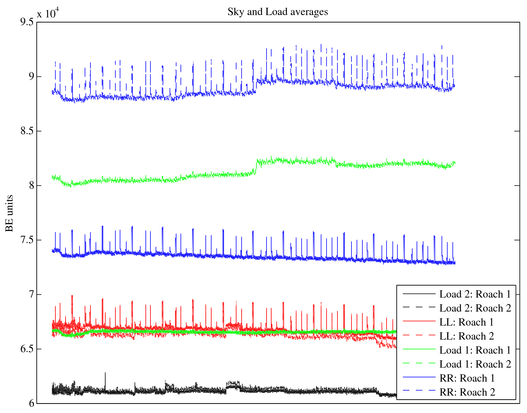Pick the 'Load 1: Roach 1' legend entry
This screenshot has height=413, width=527.
coord(475,350)
